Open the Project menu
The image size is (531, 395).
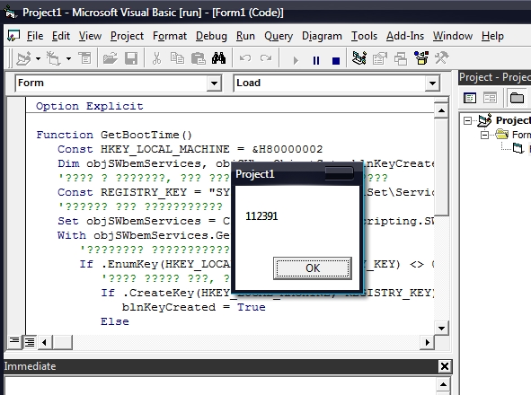pyautogui.click(x=127, y=36)
